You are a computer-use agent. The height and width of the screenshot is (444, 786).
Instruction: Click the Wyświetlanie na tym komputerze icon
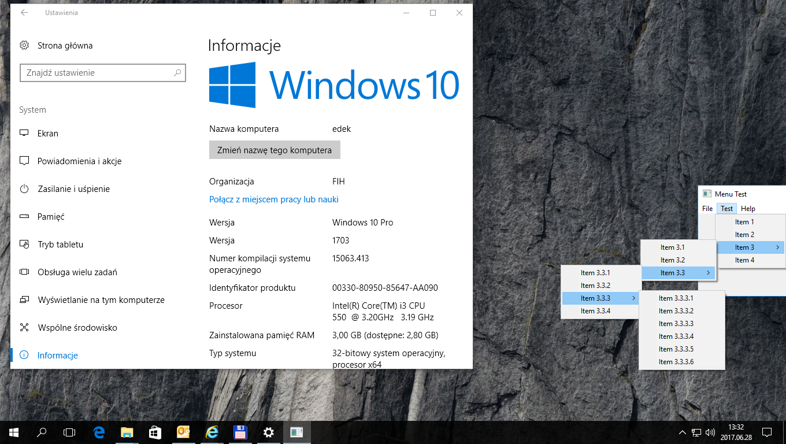[24, 299]
